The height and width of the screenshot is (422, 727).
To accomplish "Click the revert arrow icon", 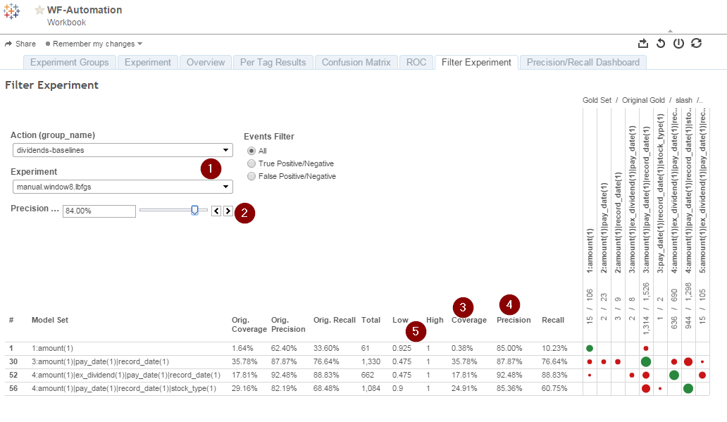I will pos(661,43).
